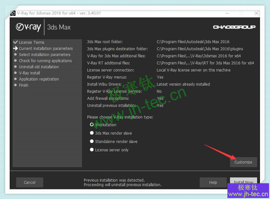Click the 'Register V-Ray menus:' label

click(107, 77)
